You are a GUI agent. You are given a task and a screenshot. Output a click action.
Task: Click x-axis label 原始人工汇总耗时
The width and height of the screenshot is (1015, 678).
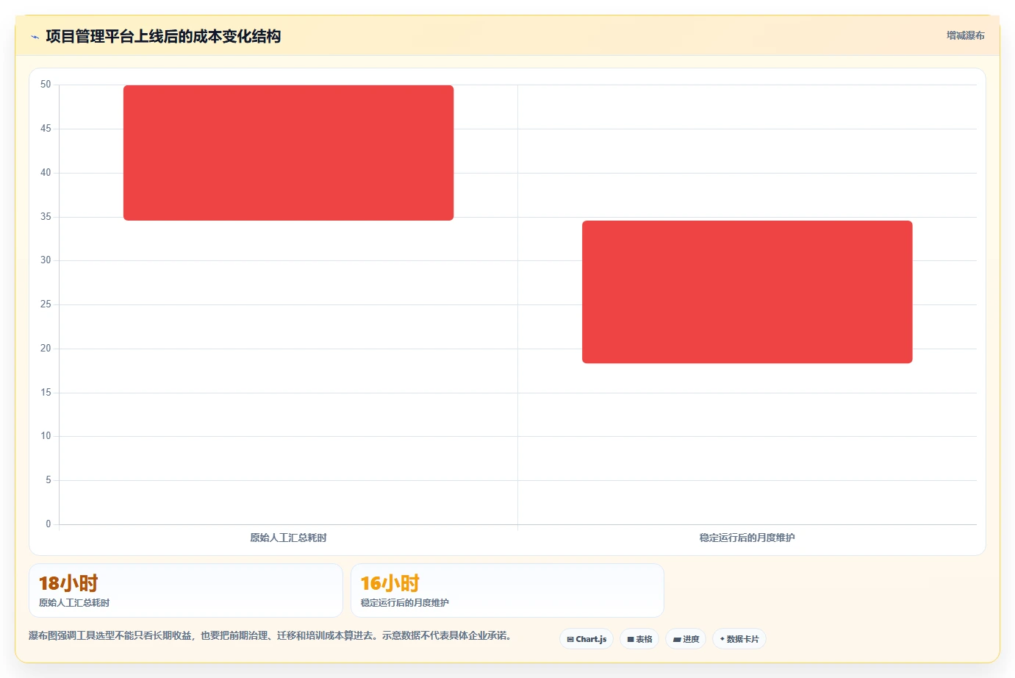[288, 538]
